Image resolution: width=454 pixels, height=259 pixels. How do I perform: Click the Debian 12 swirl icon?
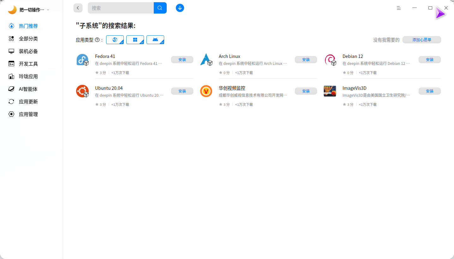pyautogui.click(x=330, y=60)
